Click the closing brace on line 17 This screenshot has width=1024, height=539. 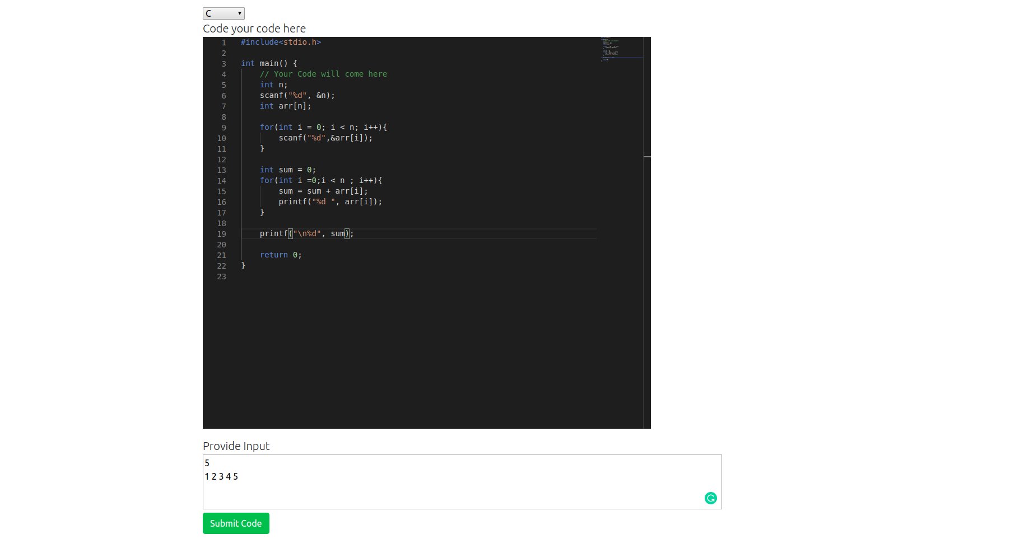(262, 212)
